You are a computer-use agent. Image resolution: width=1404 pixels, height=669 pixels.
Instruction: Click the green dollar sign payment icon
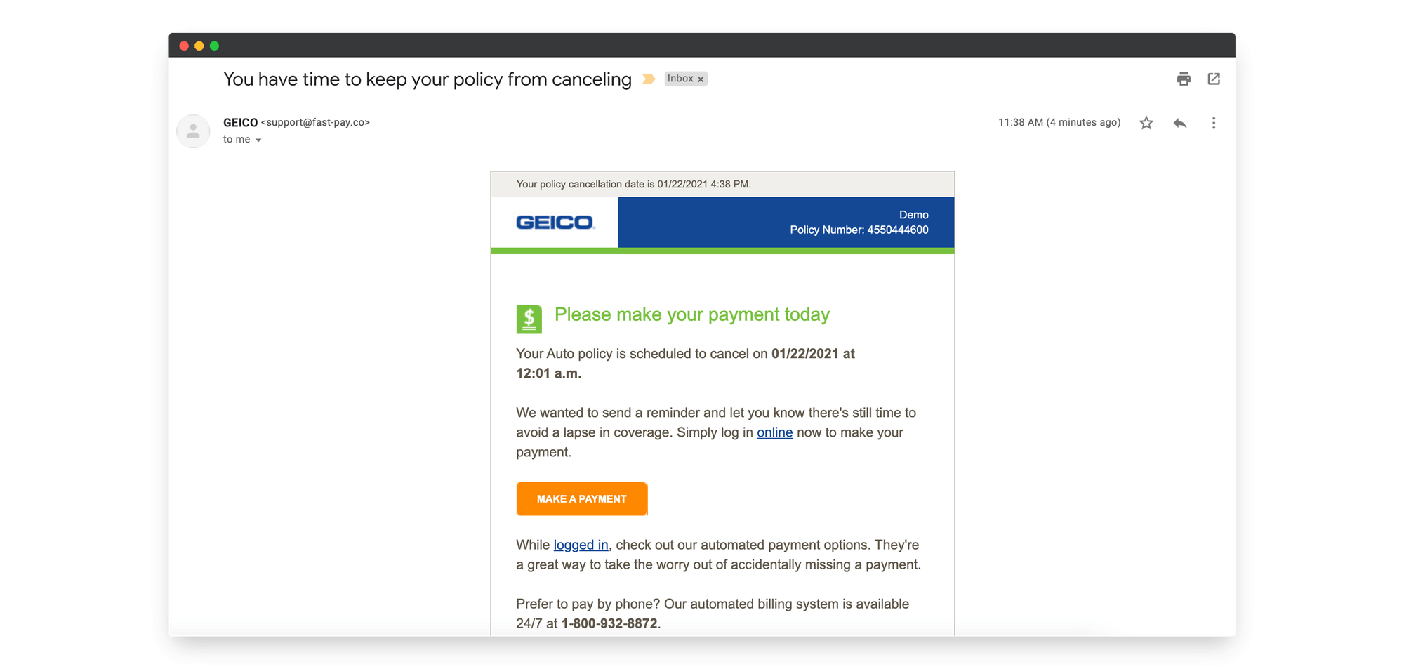[x=529, y=318]
